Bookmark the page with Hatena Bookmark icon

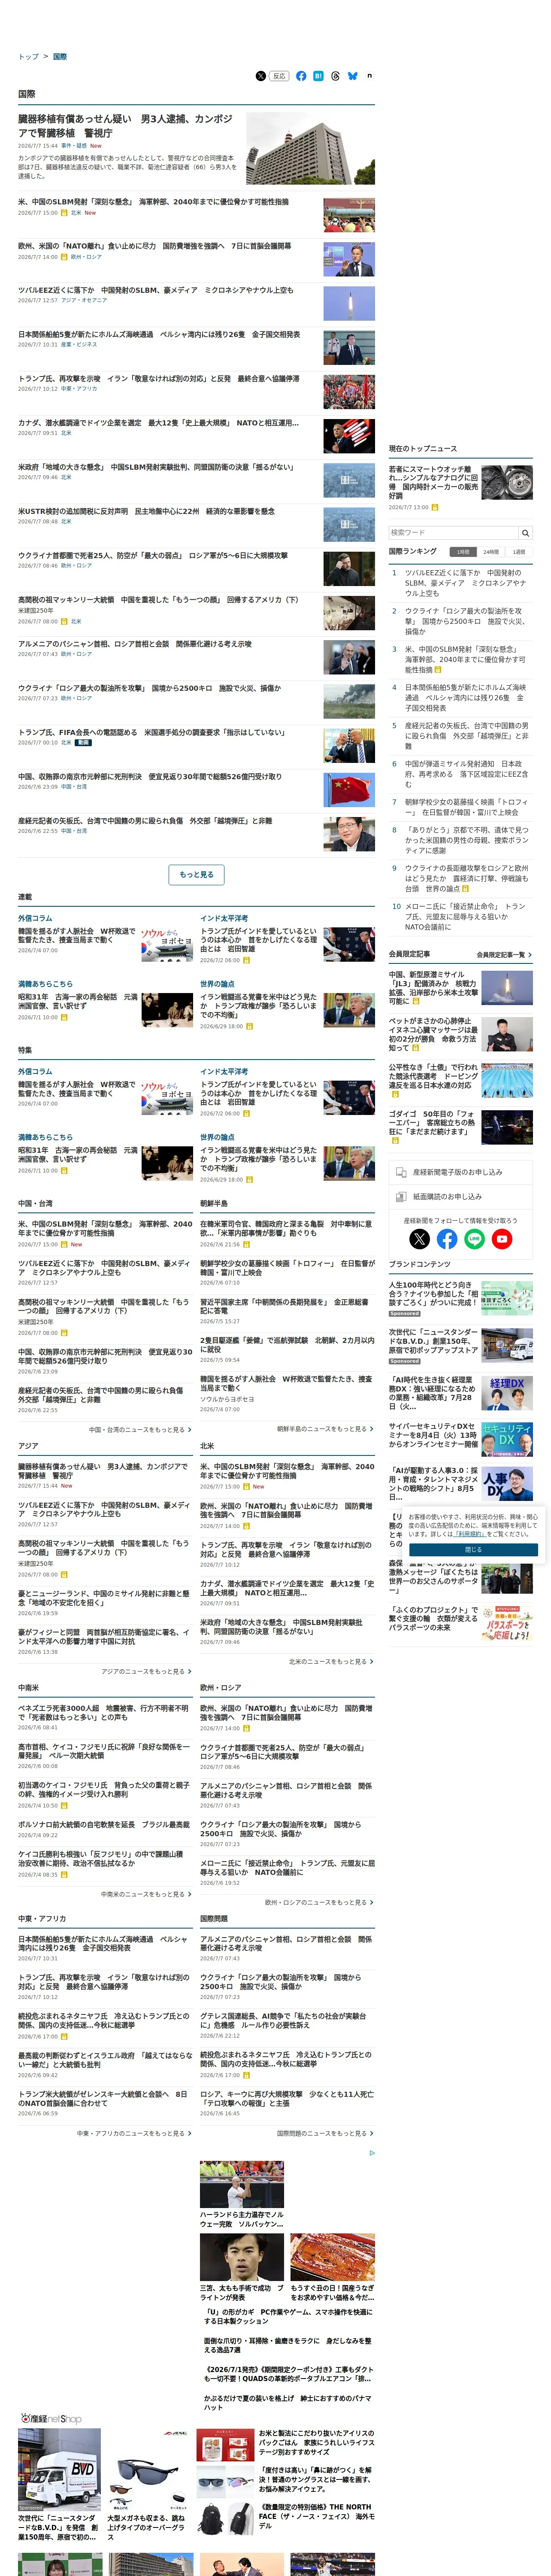pos(318,76)
